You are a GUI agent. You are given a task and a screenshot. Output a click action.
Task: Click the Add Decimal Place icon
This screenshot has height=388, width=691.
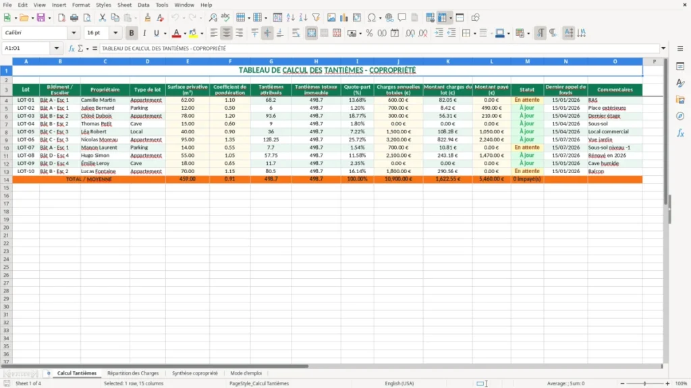pyautogui.click(x=410, y=33)
